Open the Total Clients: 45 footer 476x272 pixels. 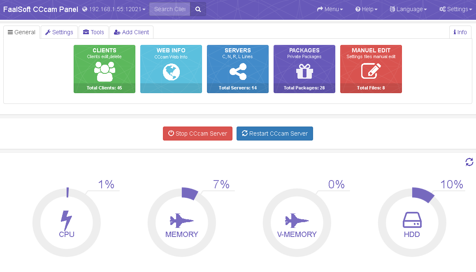coord(104,88)
